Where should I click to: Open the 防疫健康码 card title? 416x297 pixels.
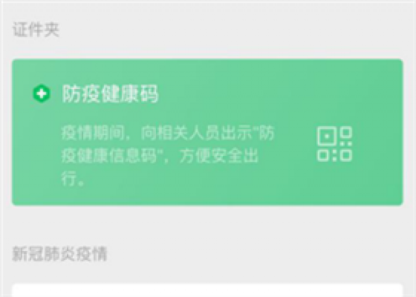(110, 94)
